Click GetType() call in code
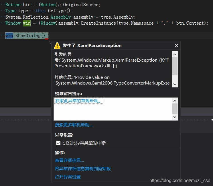This screenshot has height=186, width=213. coord(59,11)
